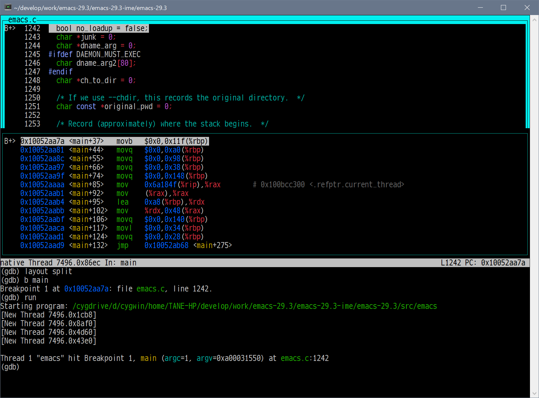Click the scrollbar down arrow
This screenshot has height=398, width=539.
(534, 393)
